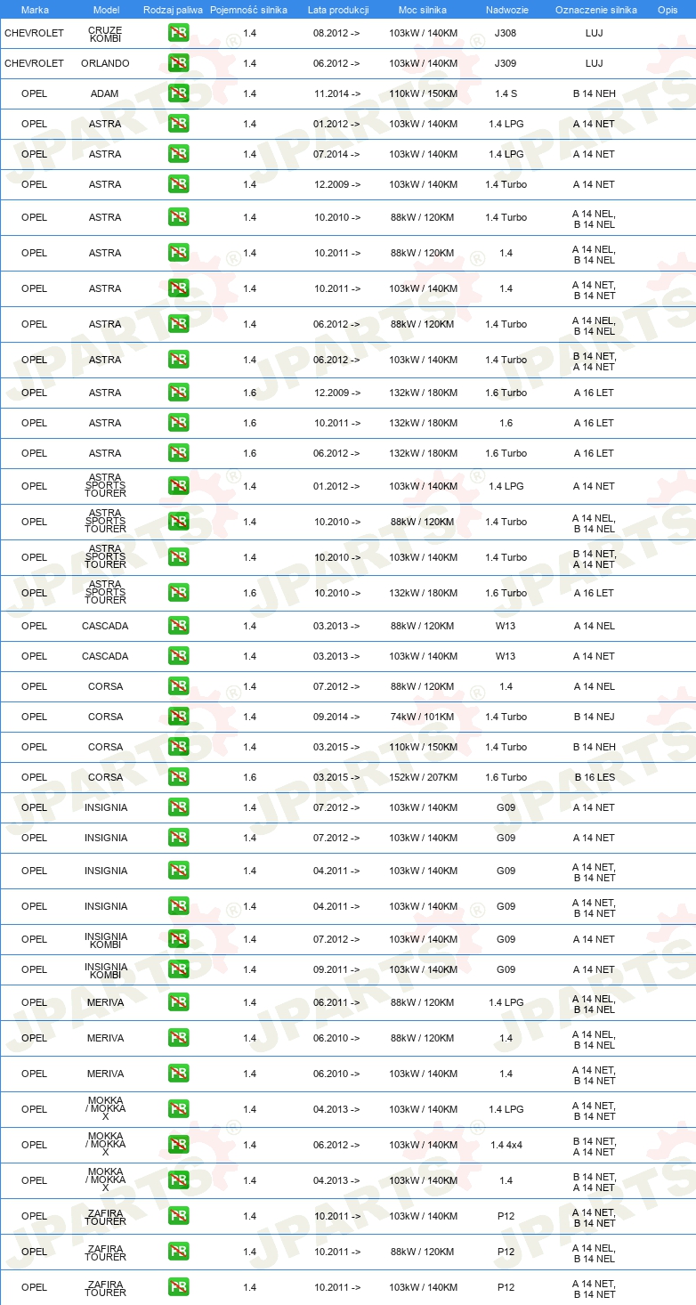Click the fuel icon for Corsa 09.2014

point(178,717)
